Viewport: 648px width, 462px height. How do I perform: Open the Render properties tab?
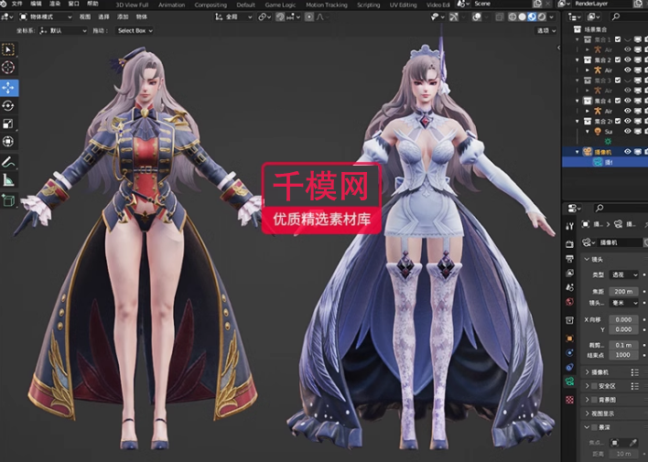(x=570, y=244)
